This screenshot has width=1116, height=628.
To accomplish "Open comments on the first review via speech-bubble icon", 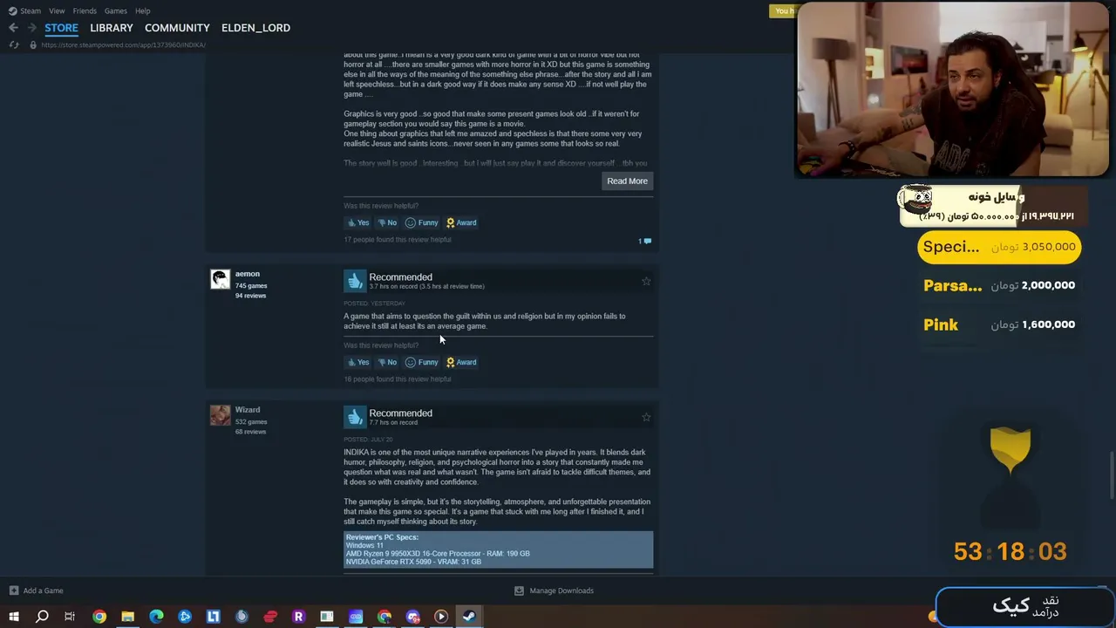I will (x=645, y=241).
